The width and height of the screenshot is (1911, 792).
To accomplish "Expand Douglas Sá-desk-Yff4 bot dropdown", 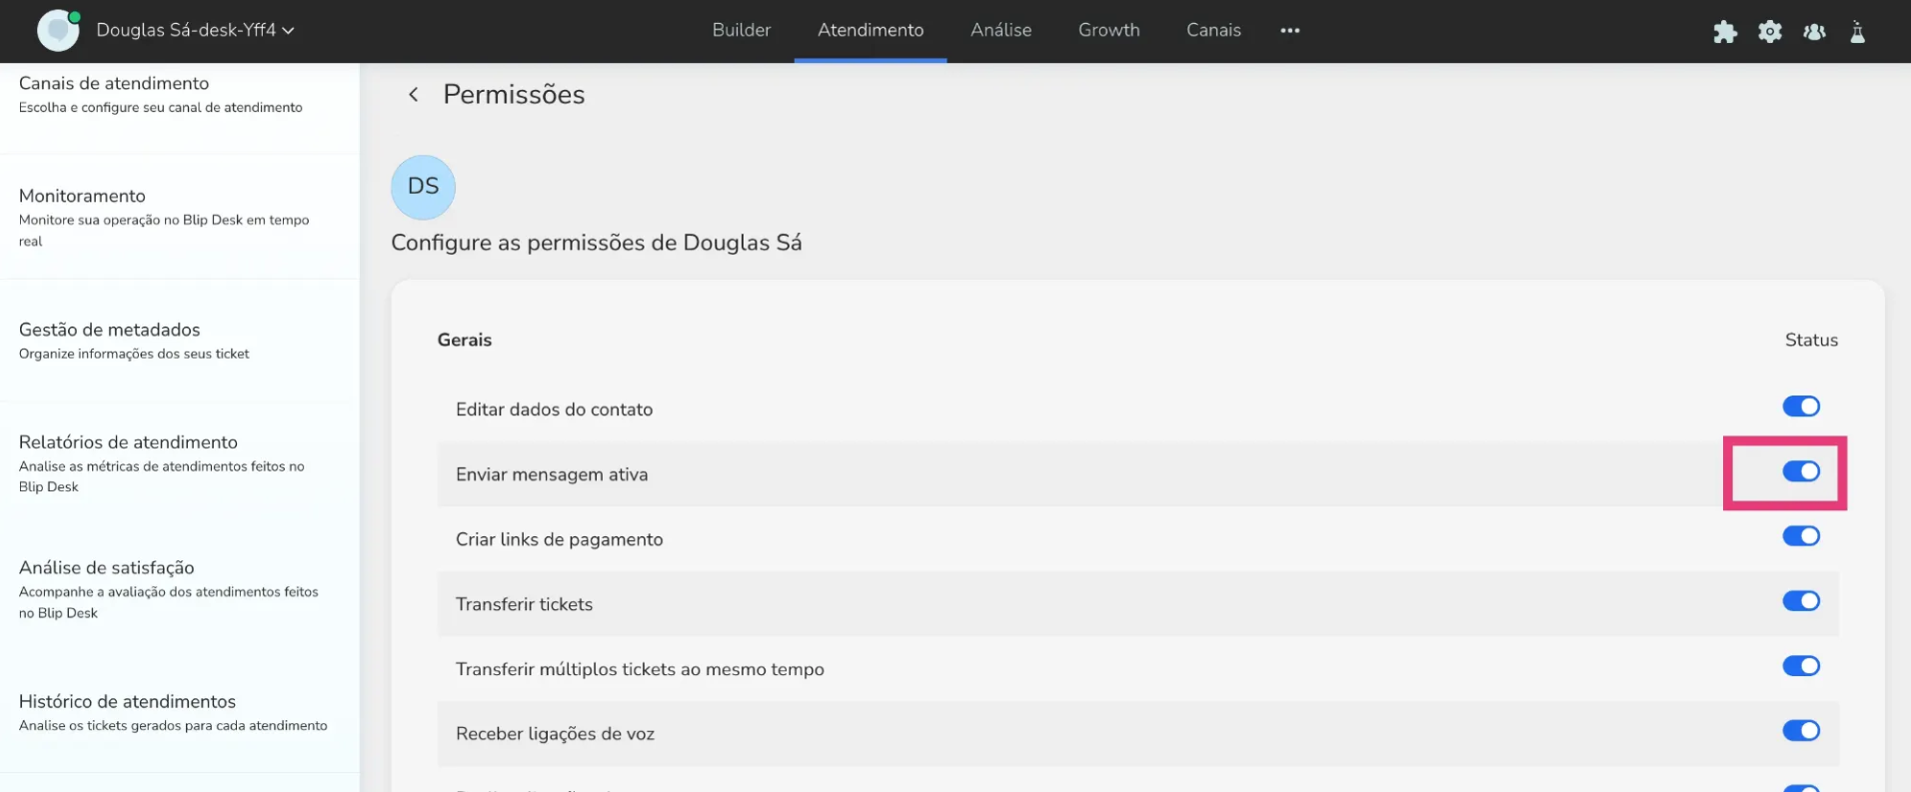I will pos(195,31).
